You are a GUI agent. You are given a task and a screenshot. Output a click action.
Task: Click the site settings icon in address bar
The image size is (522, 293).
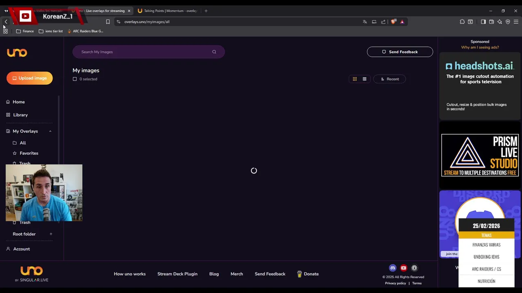(x=118, y=22)
